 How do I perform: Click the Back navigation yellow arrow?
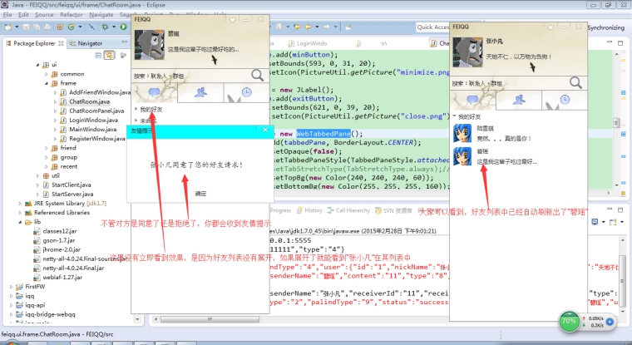(x=309, y=27)
